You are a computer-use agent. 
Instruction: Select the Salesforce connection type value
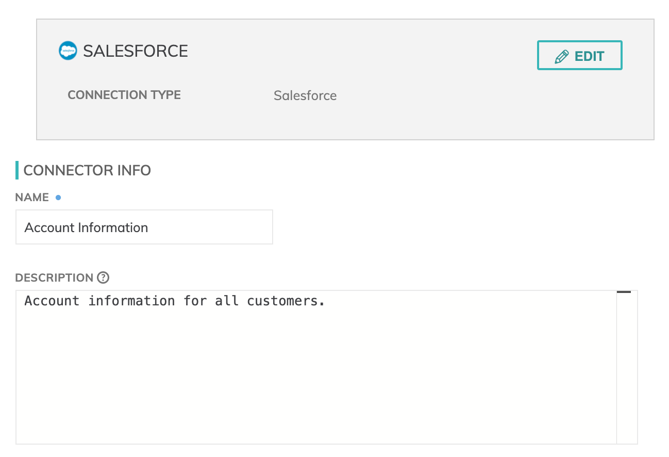(x=305, y=95)
